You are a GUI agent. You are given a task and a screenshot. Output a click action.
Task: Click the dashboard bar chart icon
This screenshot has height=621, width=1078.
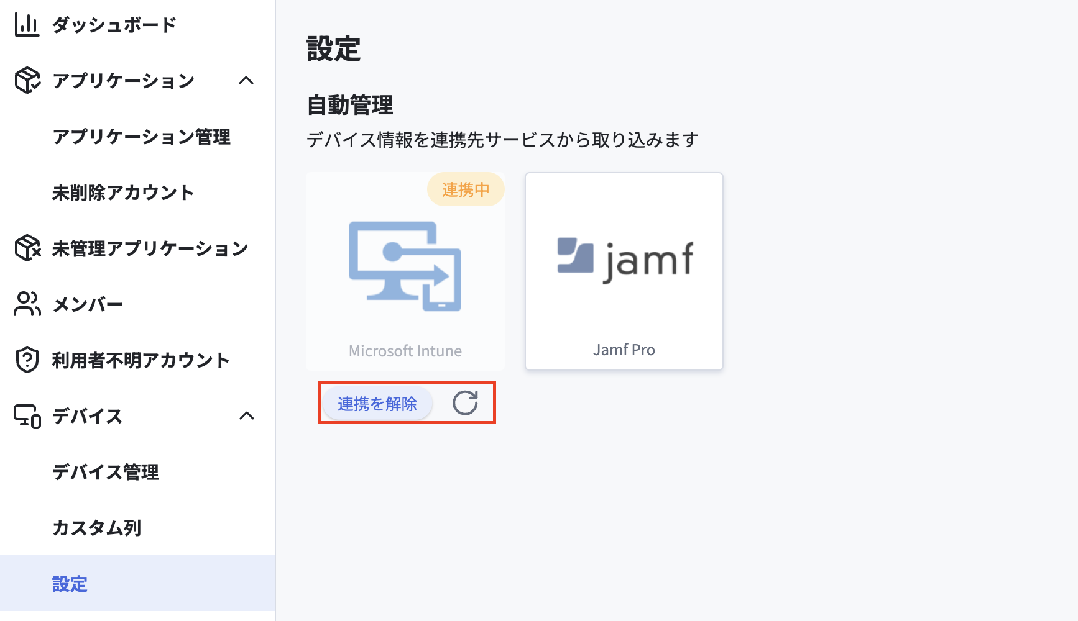[27, 25]
